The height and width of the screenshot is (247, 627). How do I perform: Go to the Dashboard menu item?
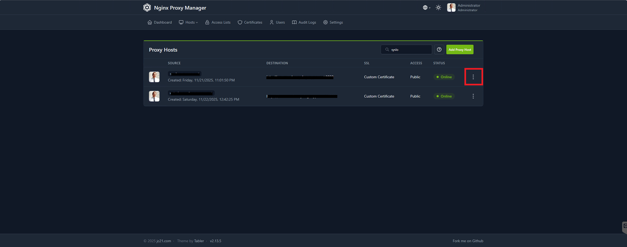click(160, 22)
